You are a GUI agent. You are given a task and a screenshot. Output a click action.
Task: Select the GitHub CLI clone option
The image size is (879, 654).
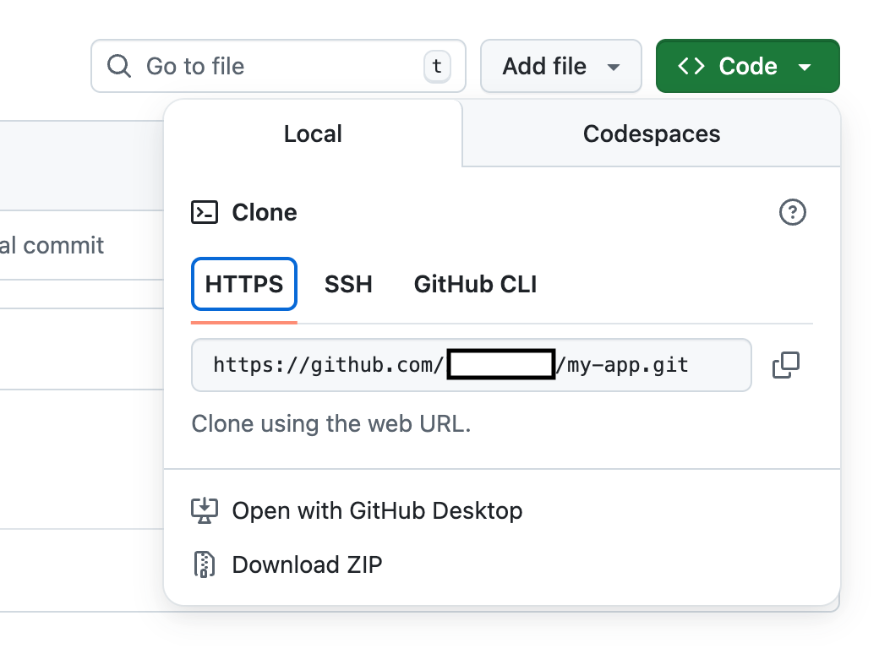pos(475,284)
